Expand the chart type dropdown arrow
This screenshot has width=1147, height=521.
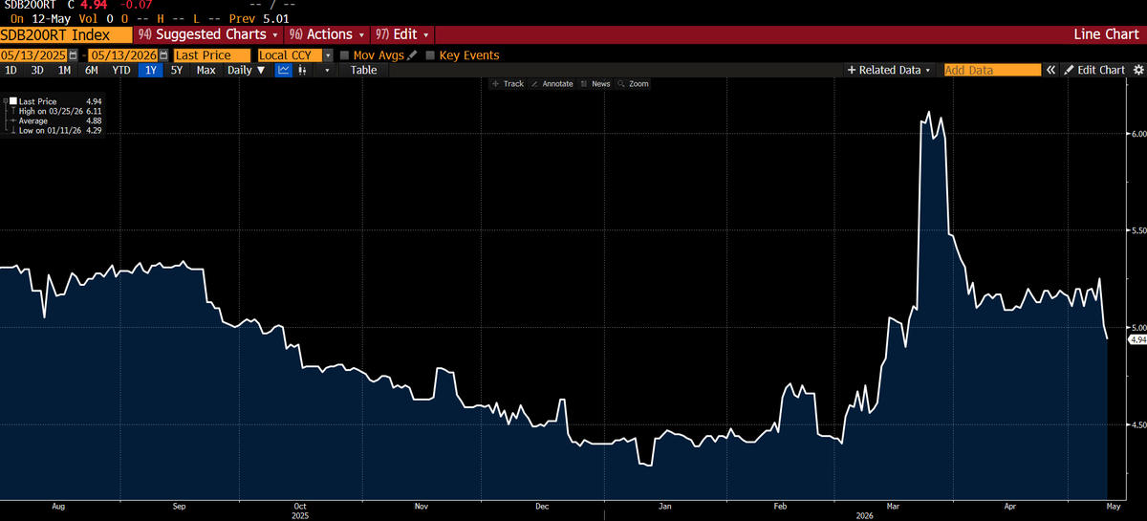click(x=328, y=70)
